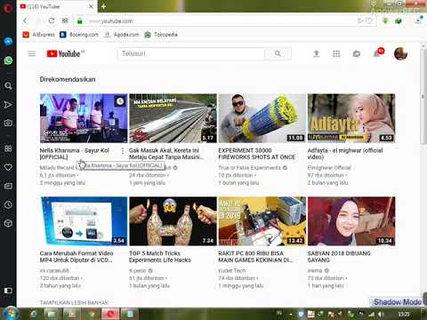Toggle the sidebar panel icon at the bottom

[x=8, y=291]
